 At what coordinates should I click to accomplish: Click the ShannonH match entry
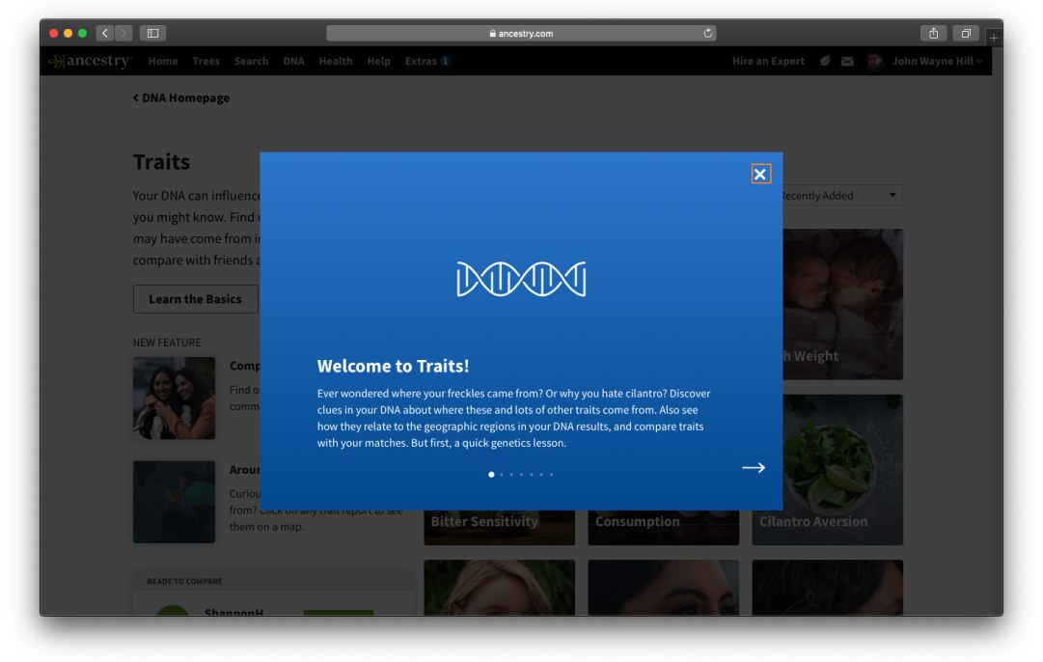[234, 612]
